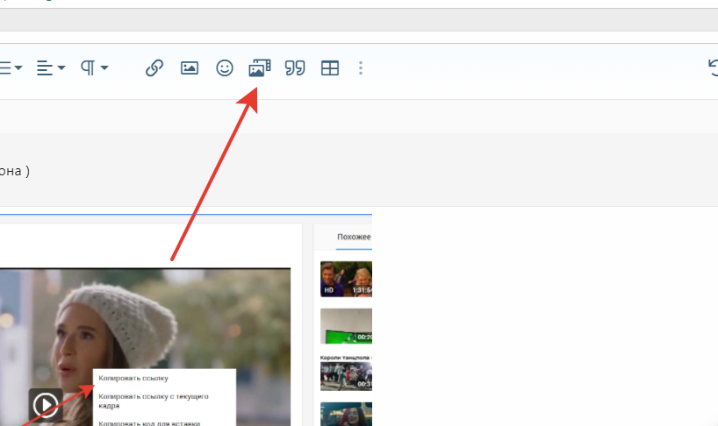This screenshot has height=426, width=718.
Task: Click the Короли танцпола video title
Action: (346, 358)
